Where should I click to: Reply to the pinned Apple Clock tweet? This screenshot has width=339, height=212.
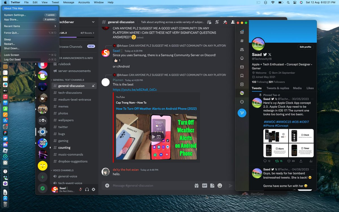[265, 161]
